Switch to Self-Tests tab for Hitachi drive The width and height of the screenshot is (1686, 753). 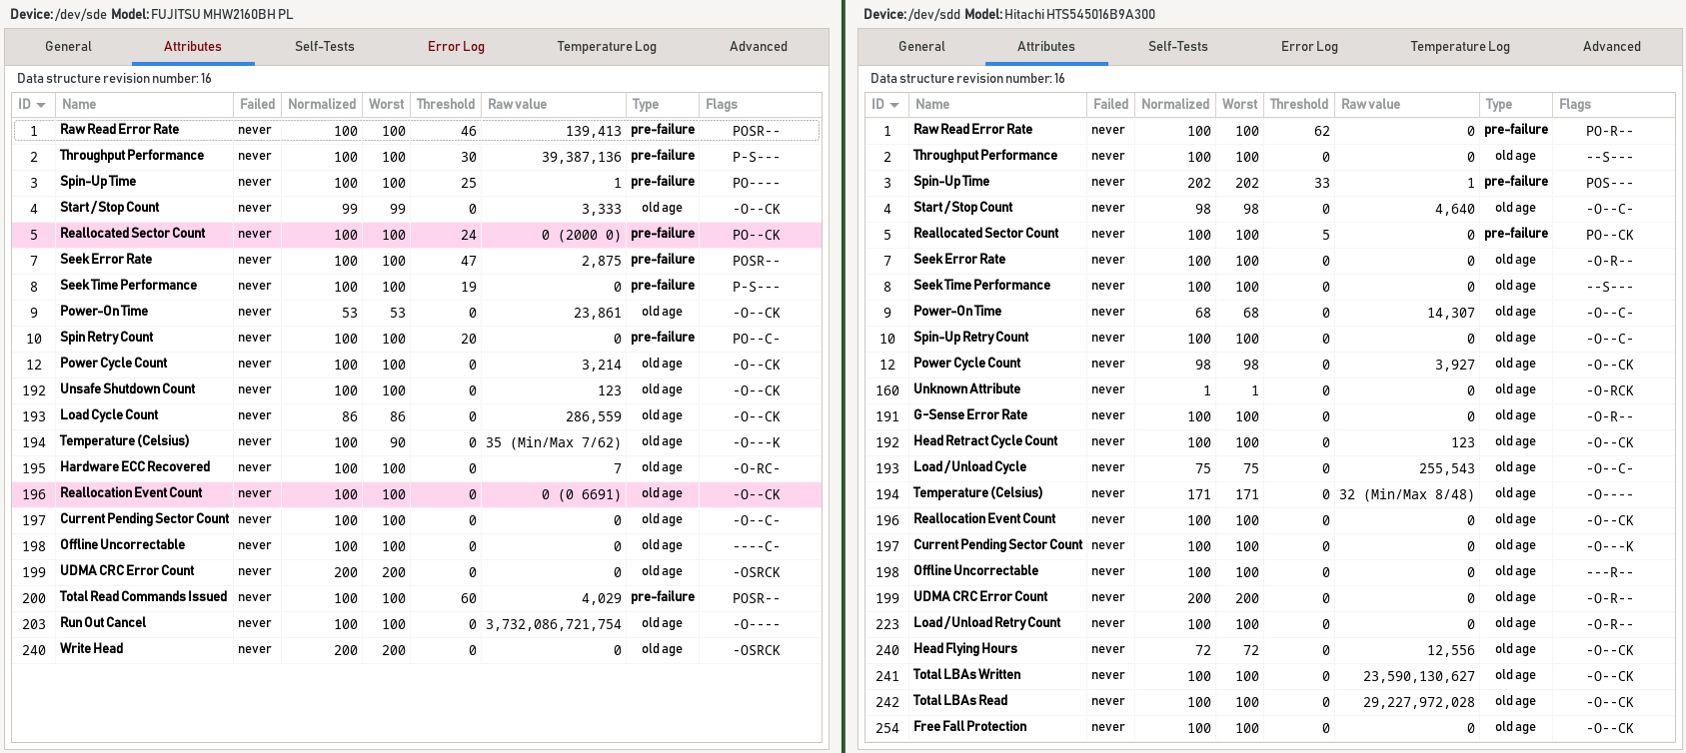1178,46
